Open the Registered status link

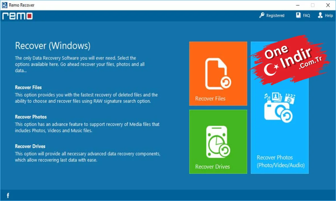click(x=275, y=16)
